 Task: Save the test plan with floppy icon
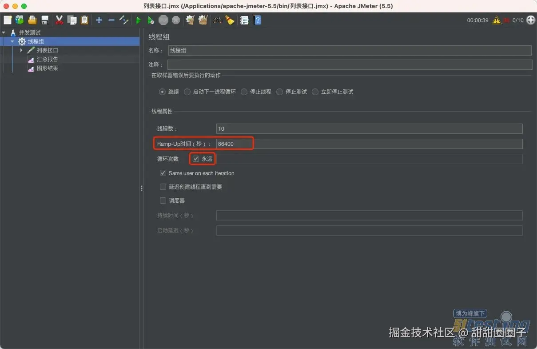(x=45, y=20)
